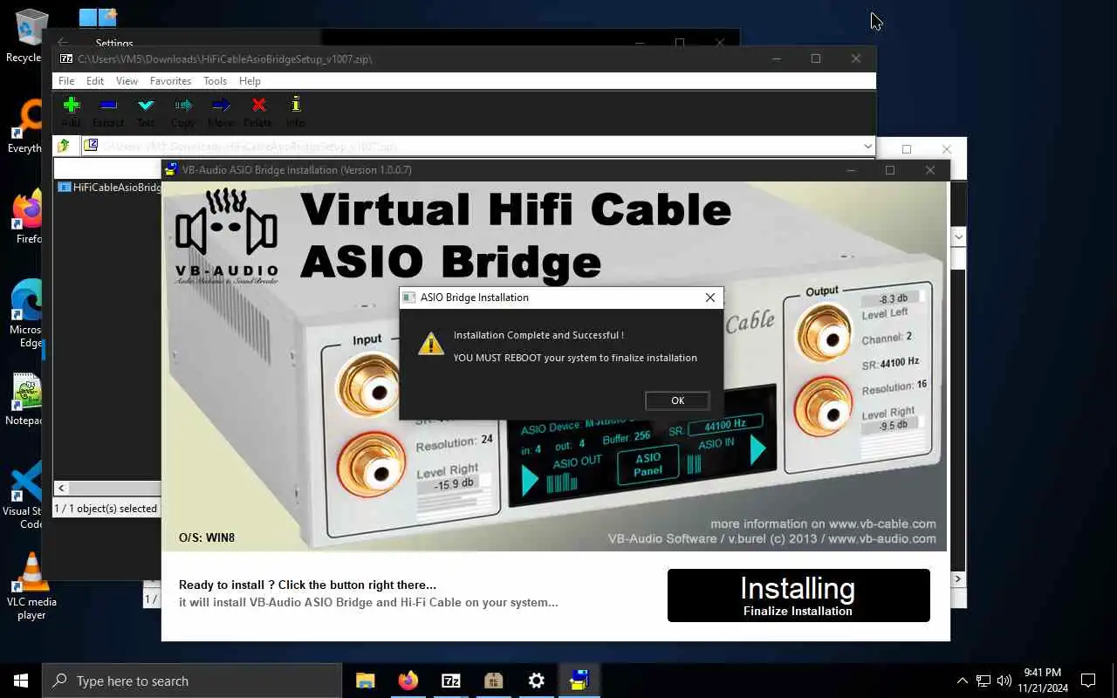This screenshot has height=698, width=1117.
Task: Click the www.vb-cable.com info text
Action: click(x=823, y=524)
